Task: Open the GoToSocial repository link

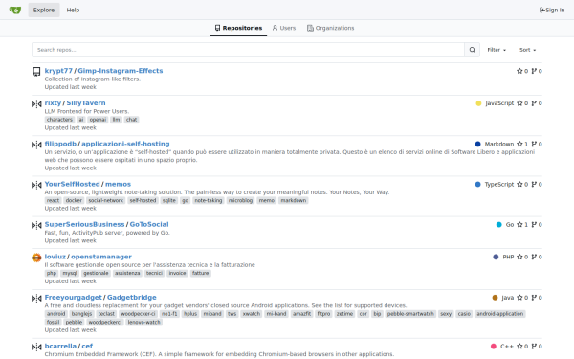Action: click(x=149, y=224)
